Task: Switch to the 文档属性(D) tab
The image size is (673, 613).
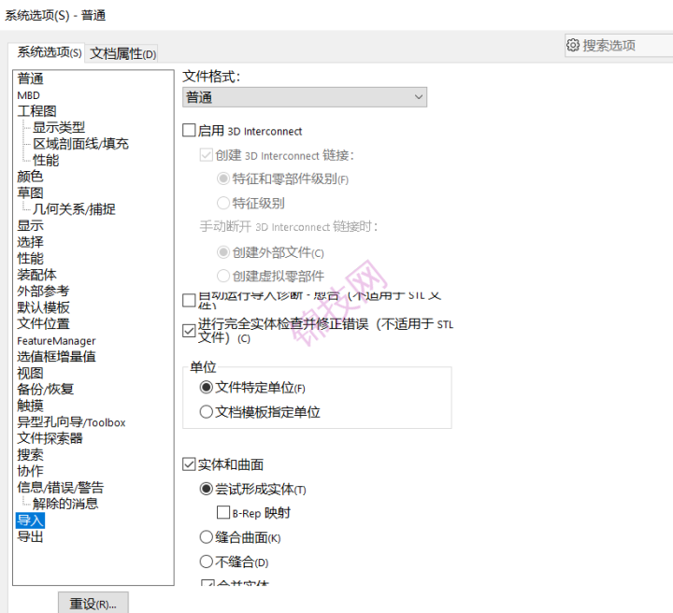Action: (122, 53)
